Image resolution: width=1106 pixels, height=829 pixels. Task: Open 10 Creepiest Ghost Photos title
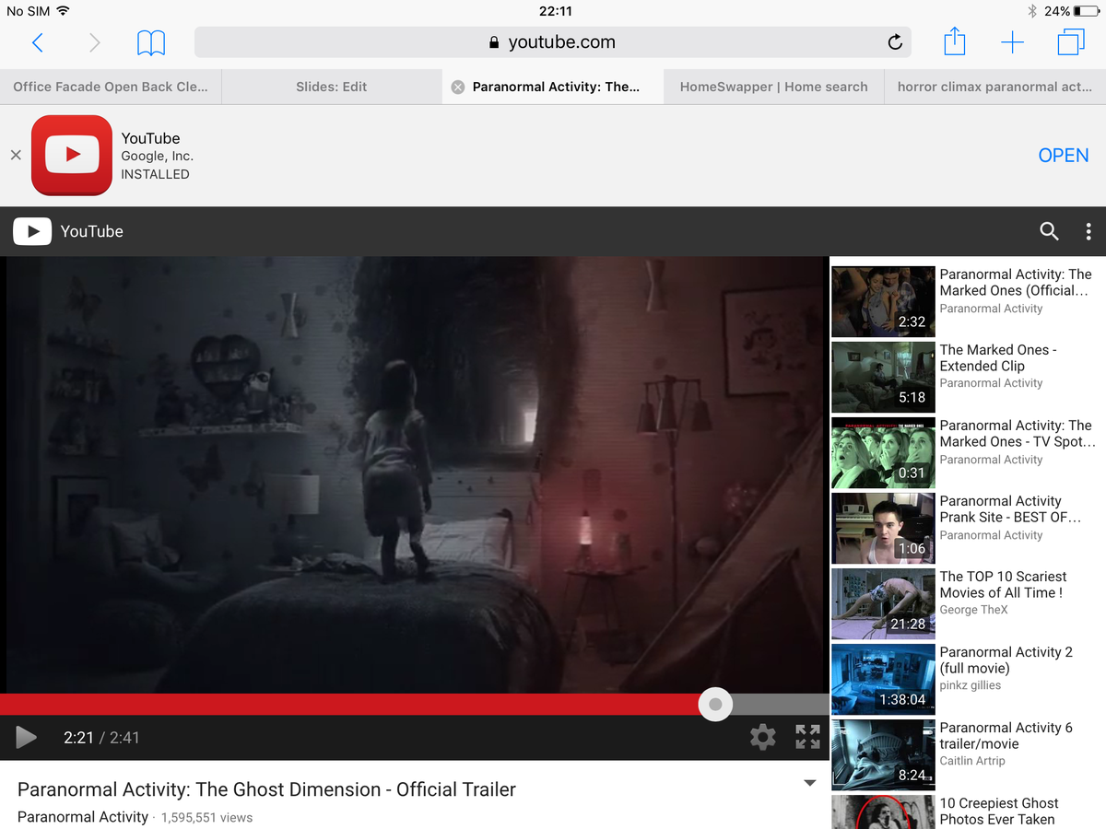coord(999,811)
